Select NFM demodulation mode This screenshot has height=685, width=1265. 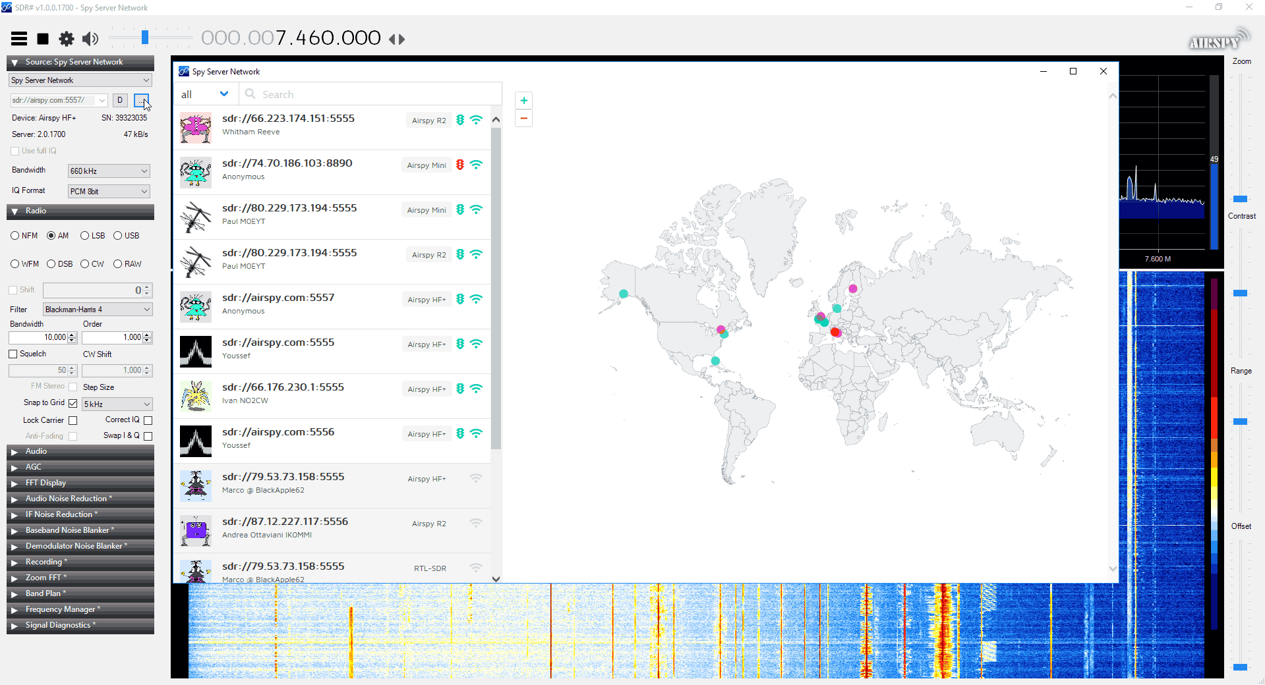coord(15,236)
